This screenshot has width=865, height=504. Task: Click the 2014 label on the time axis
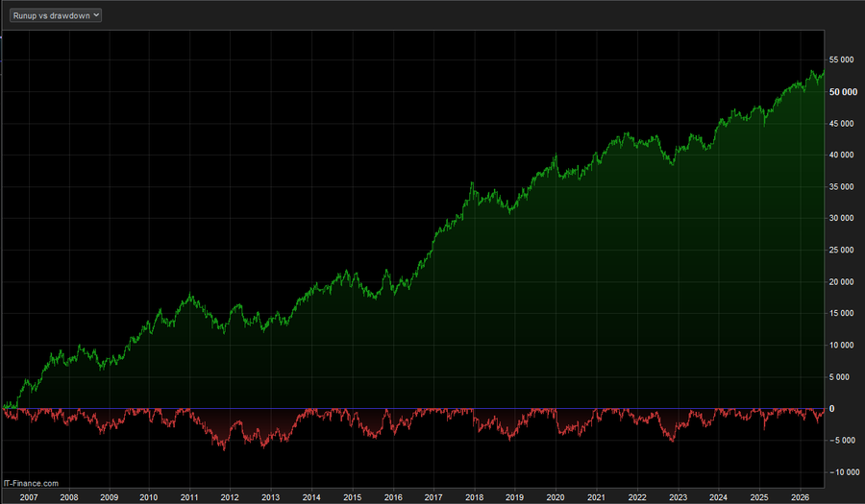[311, 497]
